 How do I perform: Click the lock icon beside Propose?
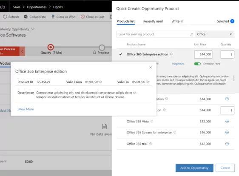tap(94, 52)
